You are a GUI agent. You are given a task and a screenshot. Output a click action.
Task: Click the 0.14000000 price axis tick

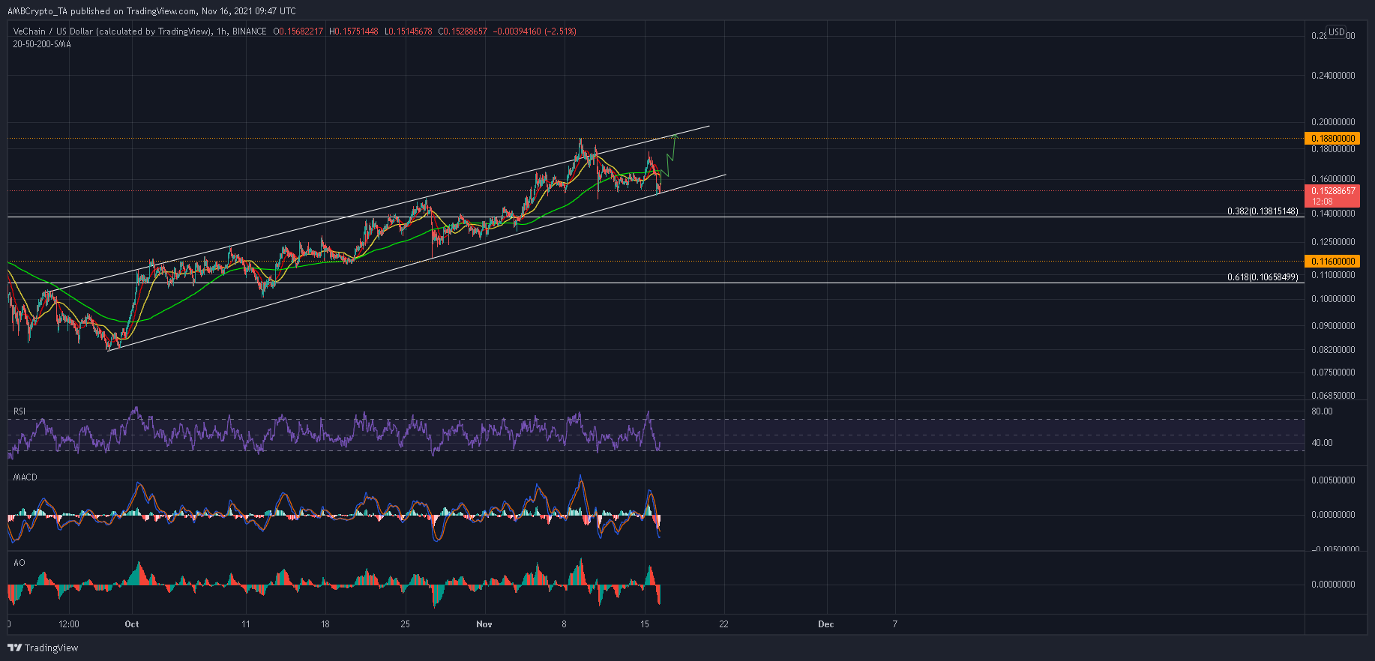pyautogui.click(x=1333, y=214)
